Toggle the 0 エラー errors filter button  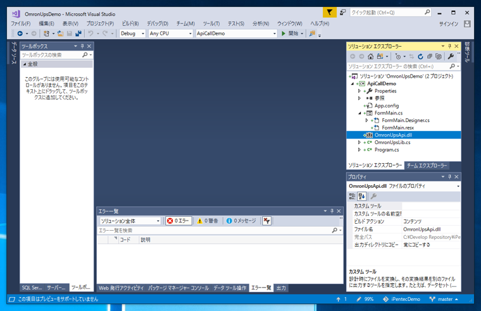(x=178, y=221)
